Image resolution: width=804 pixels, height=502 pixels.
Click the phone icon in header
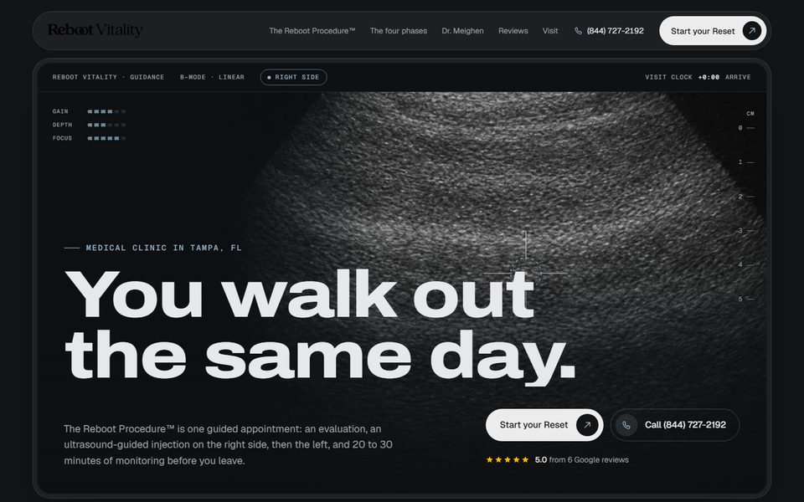tap(578, 31)
